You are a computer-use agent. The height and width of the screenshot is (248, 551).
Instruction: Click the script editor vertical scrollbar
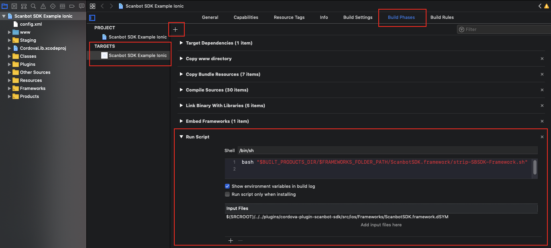point(535,167)
